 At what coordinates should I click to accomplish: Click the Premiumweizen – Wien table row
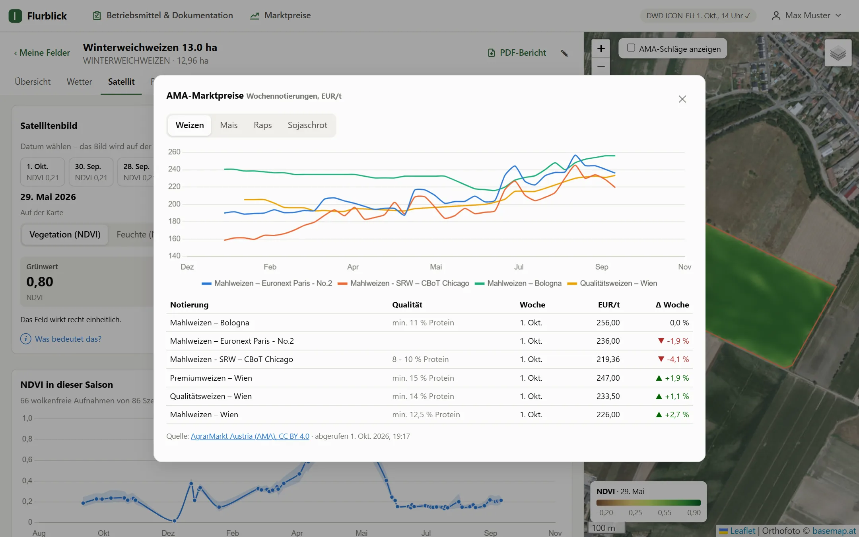pos(429,378)
